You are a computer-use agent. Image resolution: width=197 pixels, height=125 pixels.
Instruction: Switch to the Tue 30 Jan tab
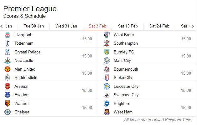(x=34, y=26)
